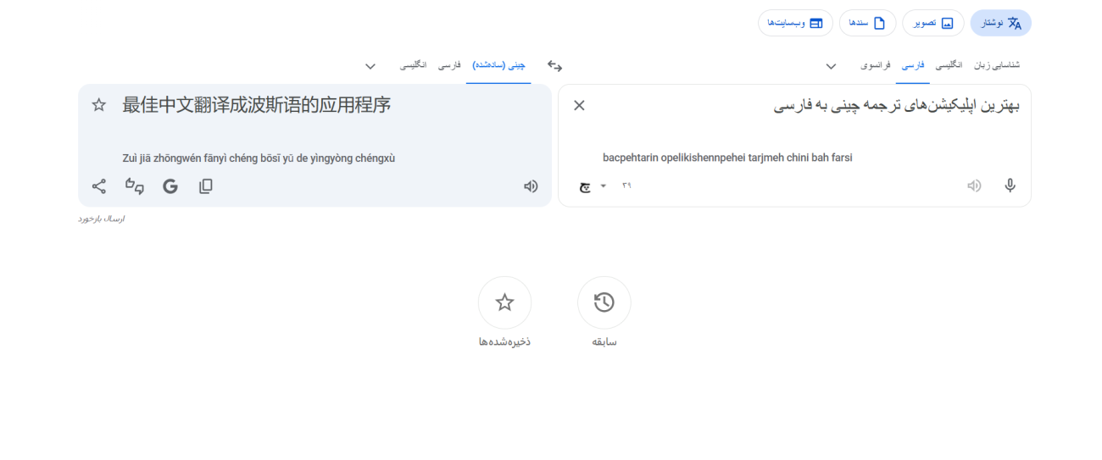Open the سندها (Documents) translation mode
Viewport: 1102px width, 460px height.
[x=867, y=23]
